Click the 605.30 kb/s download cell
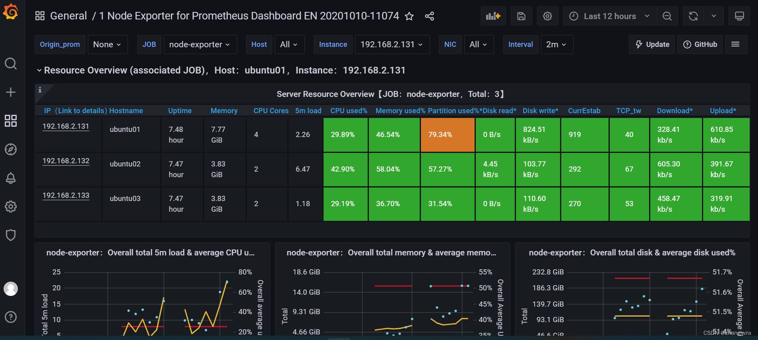Image resolution: width=758 pixels, height=340 pixels. 676,169
